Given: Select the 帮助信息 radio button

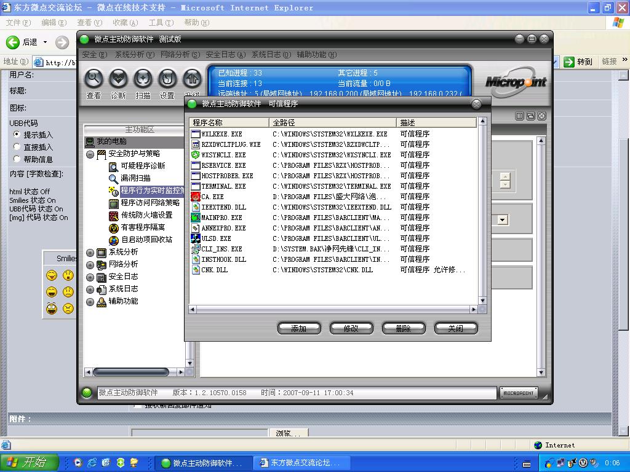Looking at the screenshot, I should pos(17,159).
